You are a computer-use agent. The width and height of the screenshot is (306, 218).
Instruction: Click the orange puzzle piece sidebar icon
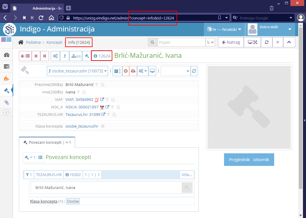[7, 78]
